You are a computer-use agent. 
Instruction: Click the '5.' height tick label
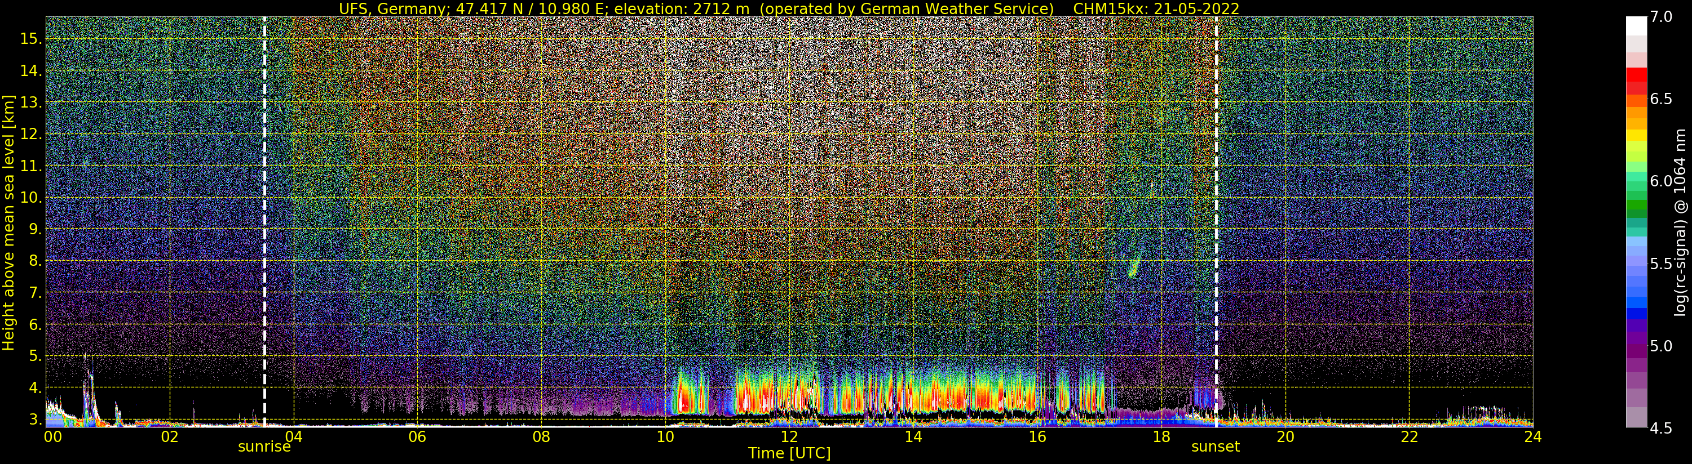(x=35, y=356)
